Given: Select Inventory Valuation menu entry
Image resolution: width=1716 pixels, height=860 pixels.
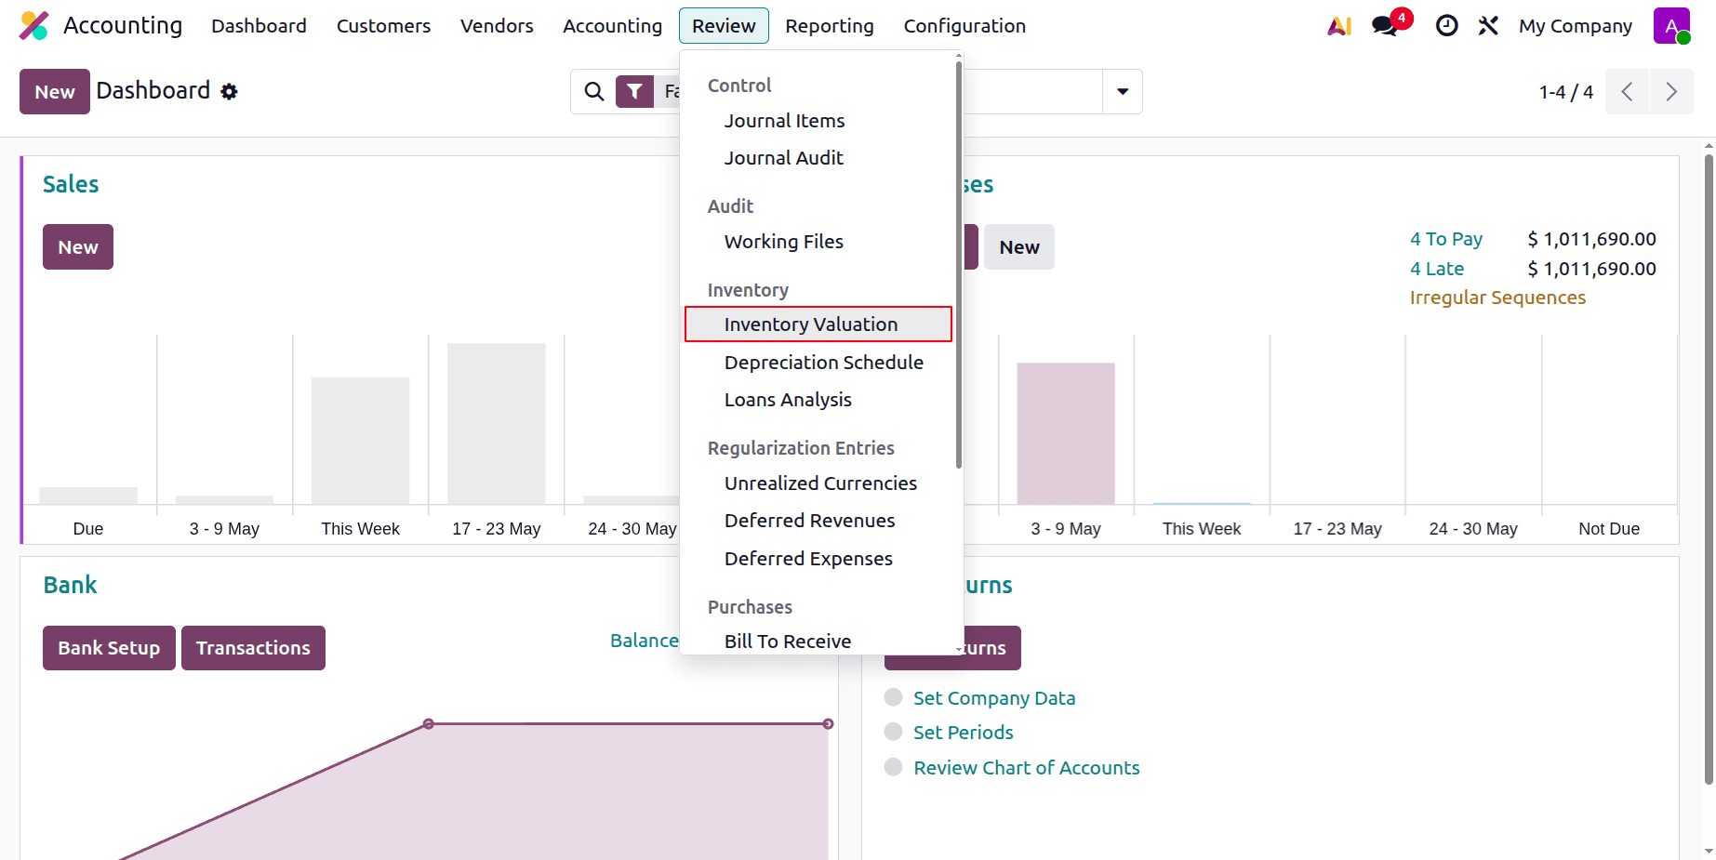Looking at the screenshot, I should [x=818, y=324].
